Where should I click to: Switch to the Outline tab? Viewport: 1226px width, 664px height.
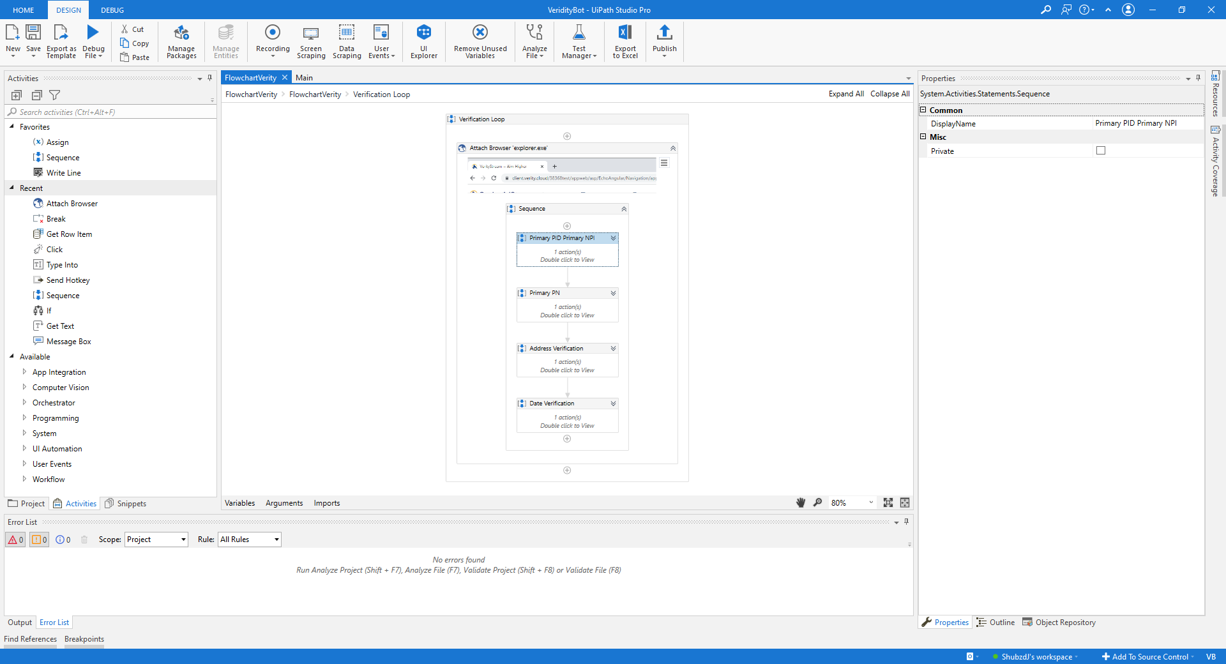[x=996, y=622]
